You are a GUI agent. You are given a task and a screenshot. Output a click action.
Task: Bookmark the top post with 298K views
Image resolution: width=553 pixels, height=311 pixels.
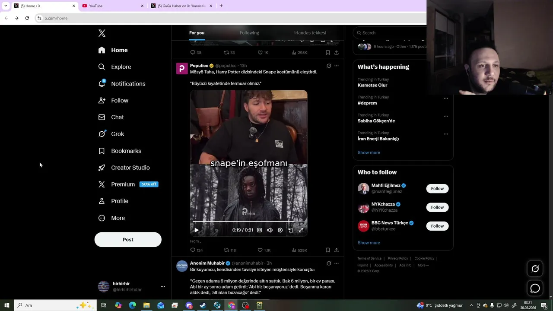point(328,52)
